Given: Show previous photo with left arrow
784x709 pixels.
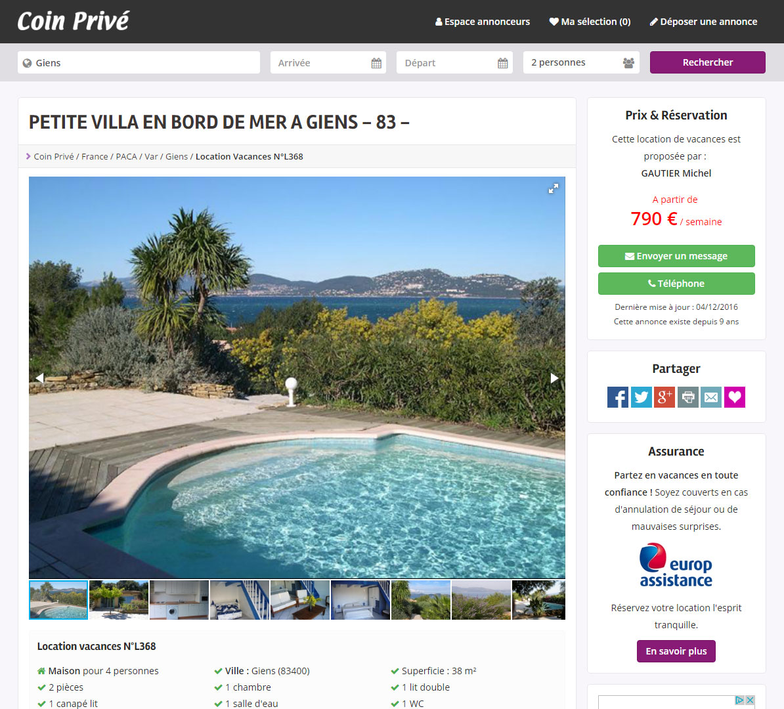Looking at the screenshot, I should [39, 378].
